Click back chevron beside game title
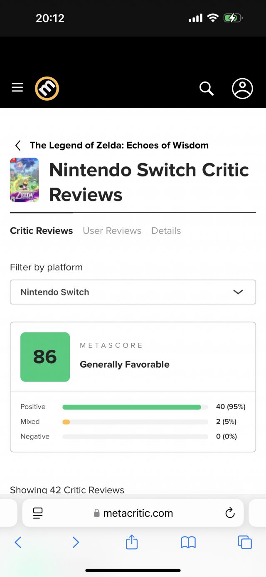This screenshot has width=266, height=577. click(x=18, y=145)
